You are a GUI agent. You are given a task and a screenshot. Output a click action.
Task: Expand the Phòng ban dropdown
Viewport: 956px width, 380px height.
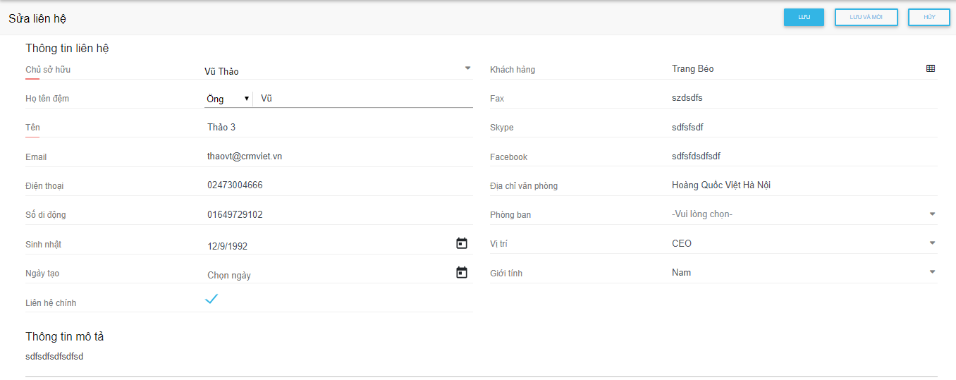(931, 214)
